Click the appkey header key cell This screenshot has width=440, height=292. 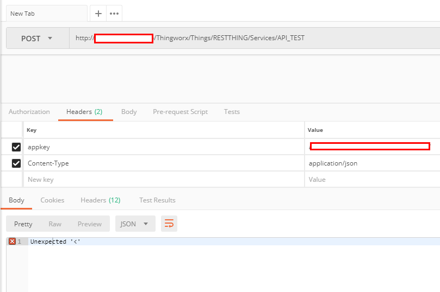pos(164,147)
